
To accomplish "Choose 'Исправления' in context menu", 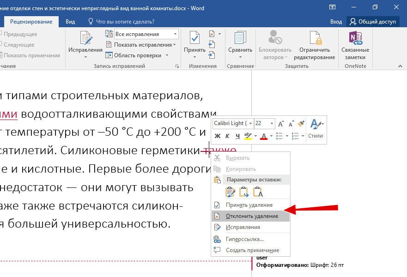I will pyautogui.click(x=250, y=227).
